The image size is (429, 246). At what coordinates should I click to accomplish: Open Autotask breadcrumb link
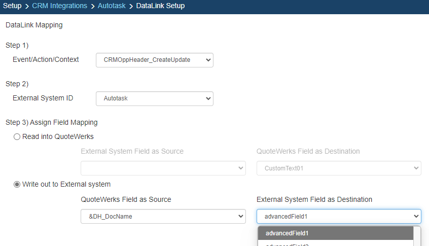(x=112, y=6)
